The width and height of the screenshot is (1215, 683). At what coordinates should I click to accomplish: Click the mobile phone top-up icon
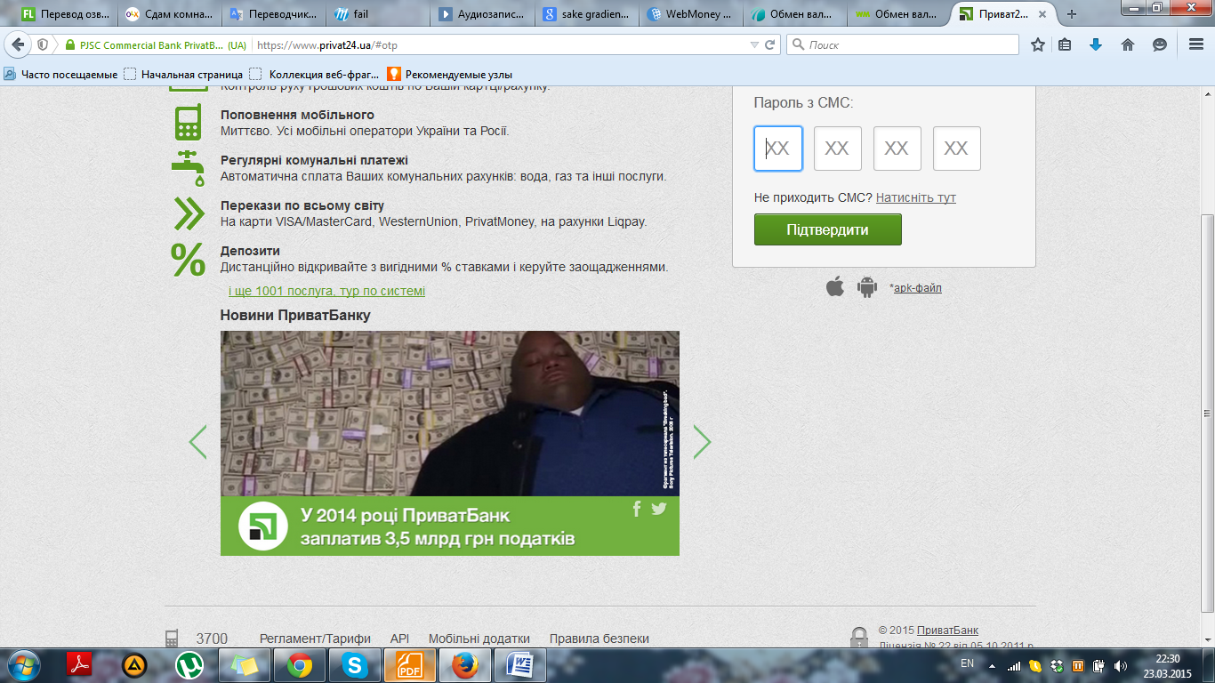coord(188,123)
